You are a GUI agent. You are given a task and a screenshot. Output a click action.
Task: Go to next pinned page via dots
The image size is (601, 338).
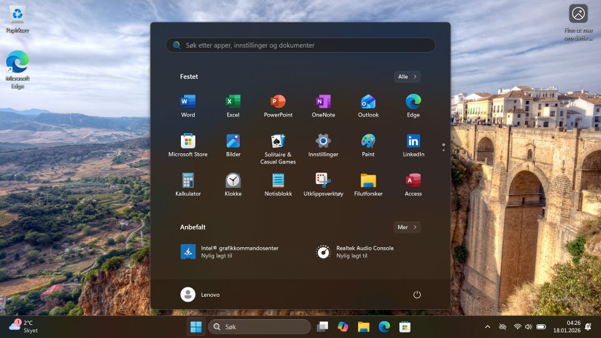click(443, 150)
